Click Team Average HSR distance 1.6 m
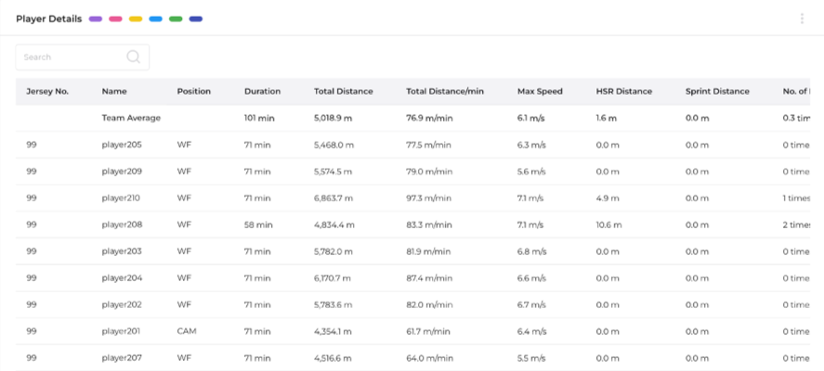 point(606,118)
